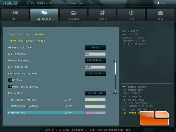The width and height of the screenshot is (176, 132).
Task: Change Ai Overclock Tuner Manual setting
Action: pos(95,47)
